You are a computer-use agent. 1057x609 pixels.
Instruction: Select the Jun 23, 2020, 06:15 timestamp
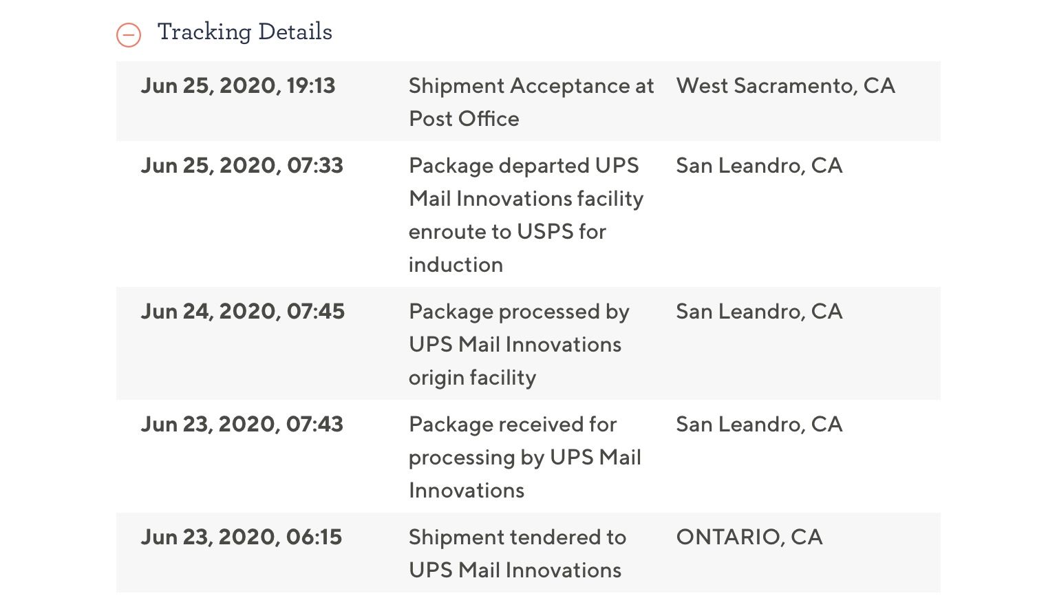click(241, 537)
